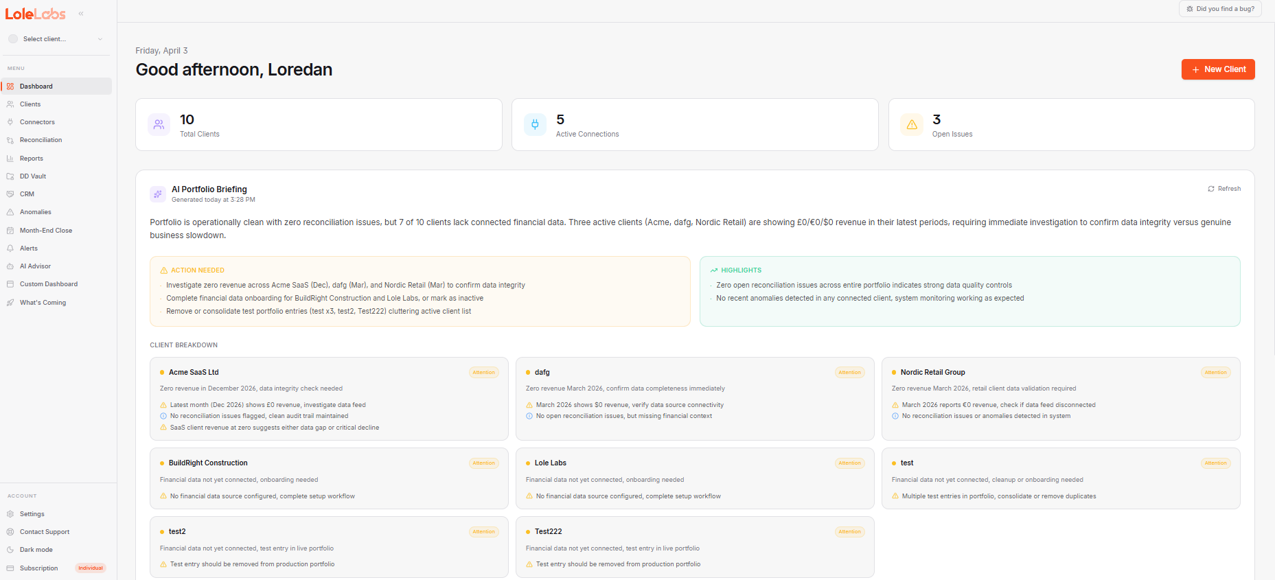Open the Acme SaaS Ltd client card

[329, 398]
